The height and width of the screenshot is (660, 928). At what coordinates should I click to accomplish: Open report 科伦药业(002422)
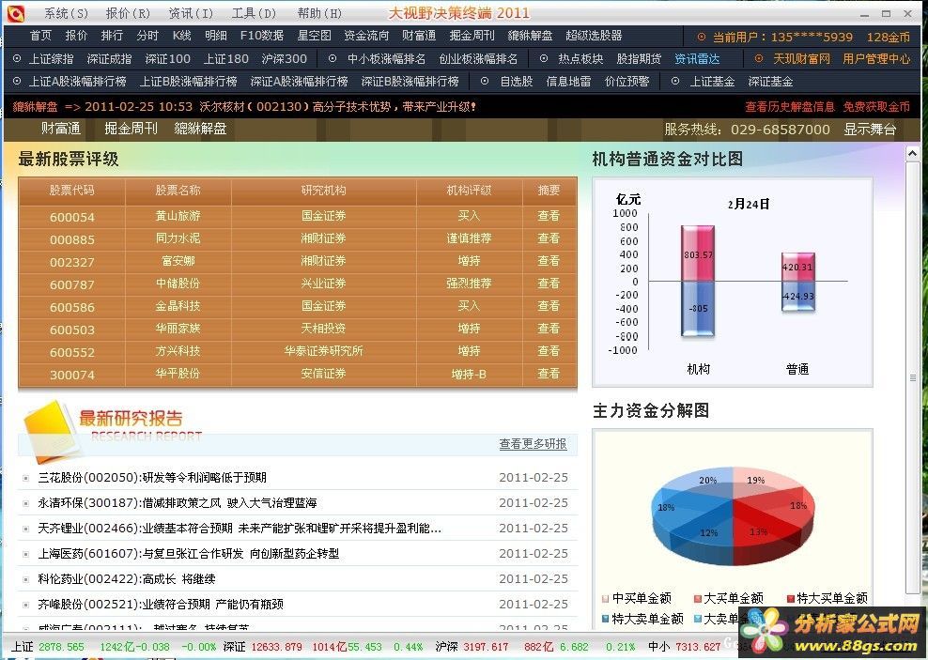pos(127,579)
